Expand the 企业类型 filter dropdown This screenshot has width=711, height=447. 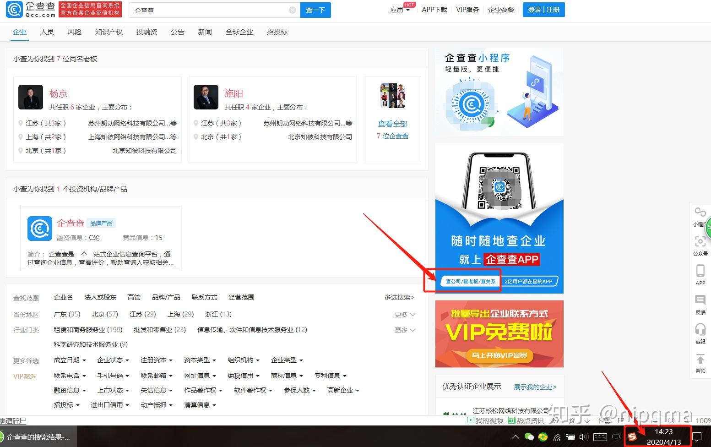tap(287, 360)
